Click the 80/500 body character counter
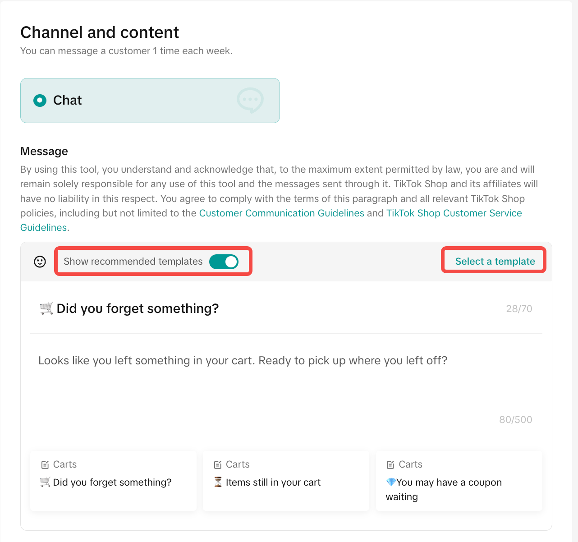 click(515, 420)
